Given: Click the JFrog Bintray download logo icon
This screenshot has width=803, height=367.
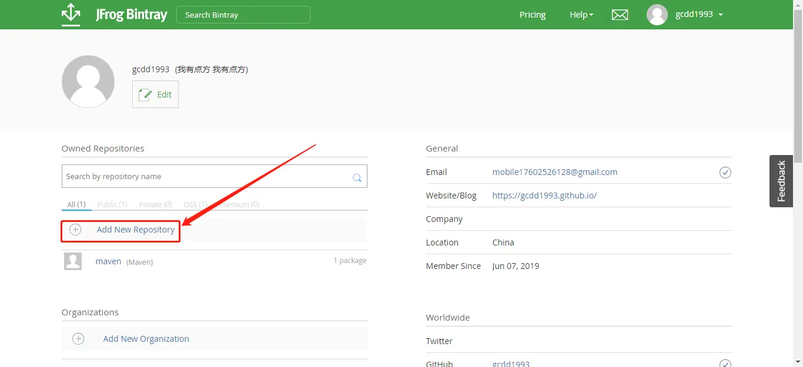Looking at the screenshot, I should point(71,15).
